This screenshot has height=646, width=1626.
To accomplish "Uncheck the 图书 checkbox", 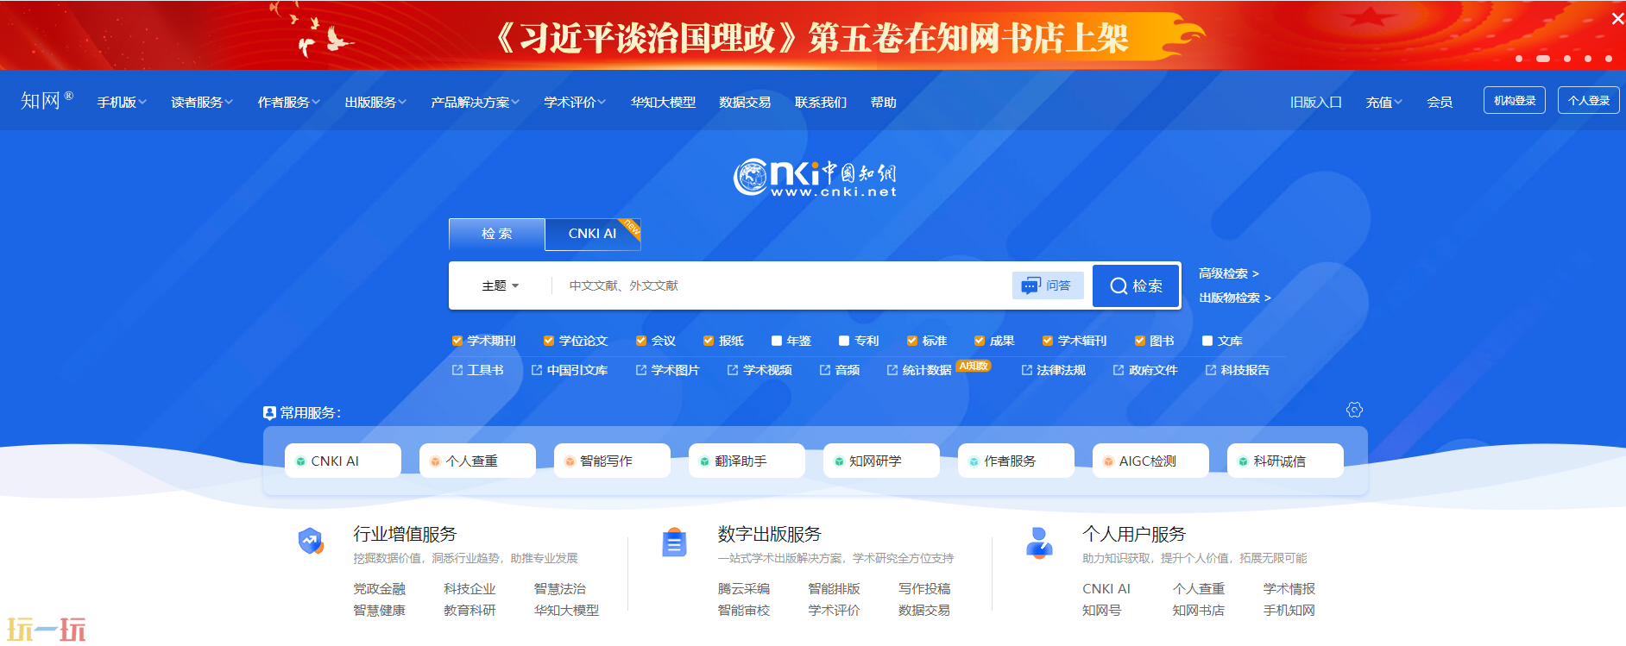I will 1140,341.
